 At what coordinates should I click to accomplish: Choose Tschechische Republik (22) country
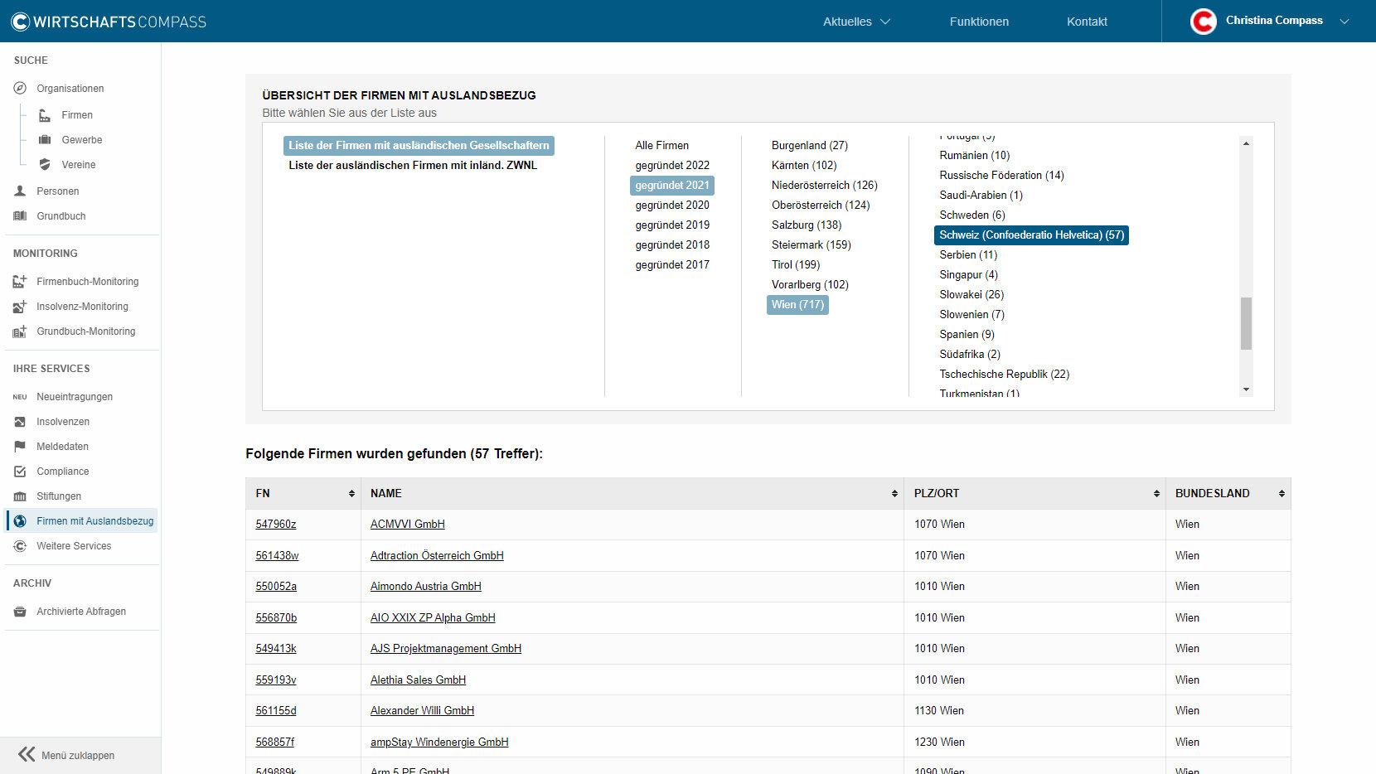[1004, 374]
